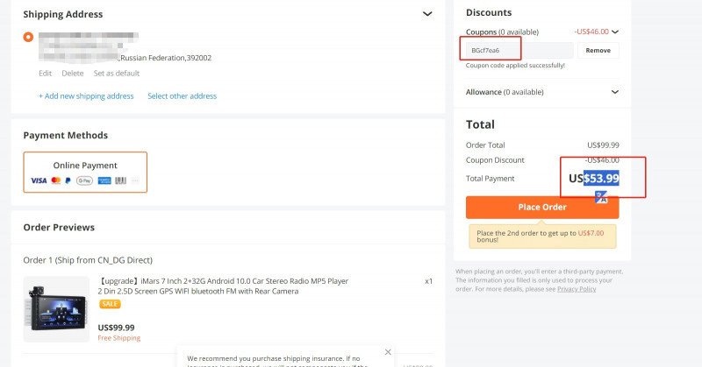Click the PayPal payment icon

click(x=68, y=180)
